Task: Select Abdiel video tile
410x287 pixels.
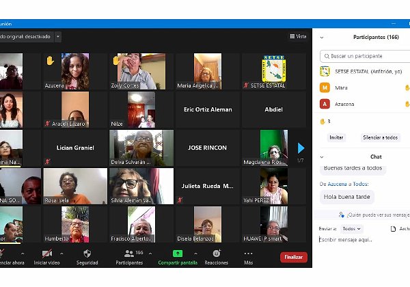Action: pyautogui.click(x=274, y=109)
